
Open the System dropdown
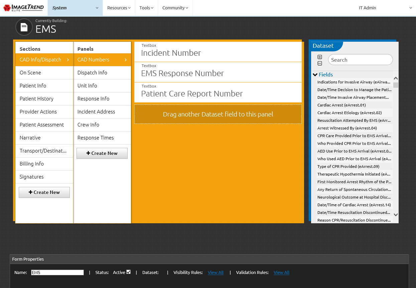coord(75,8)
